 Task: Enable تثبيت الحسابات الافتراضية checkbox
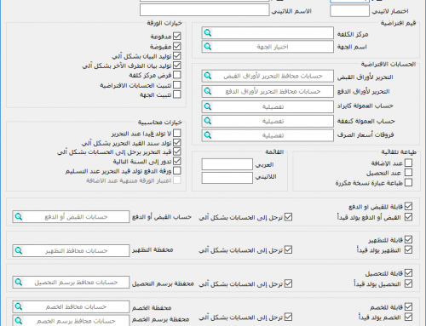[x=177, y=85]
